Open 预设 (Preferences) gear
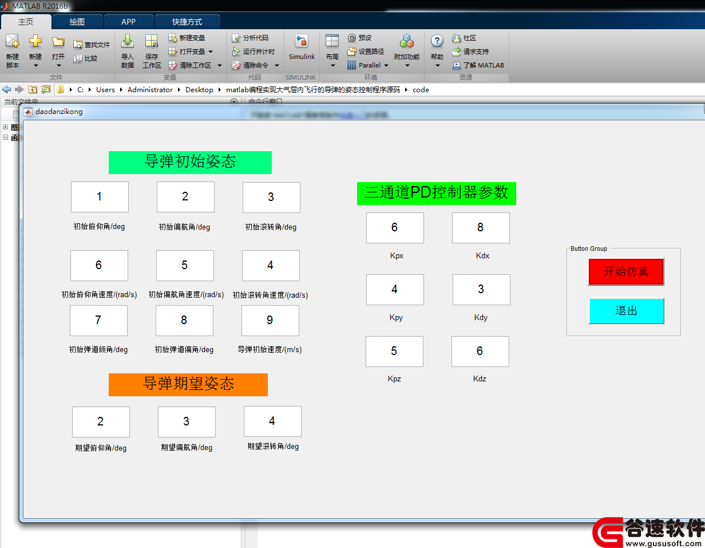Screen dimensions: 705x548 360,38
